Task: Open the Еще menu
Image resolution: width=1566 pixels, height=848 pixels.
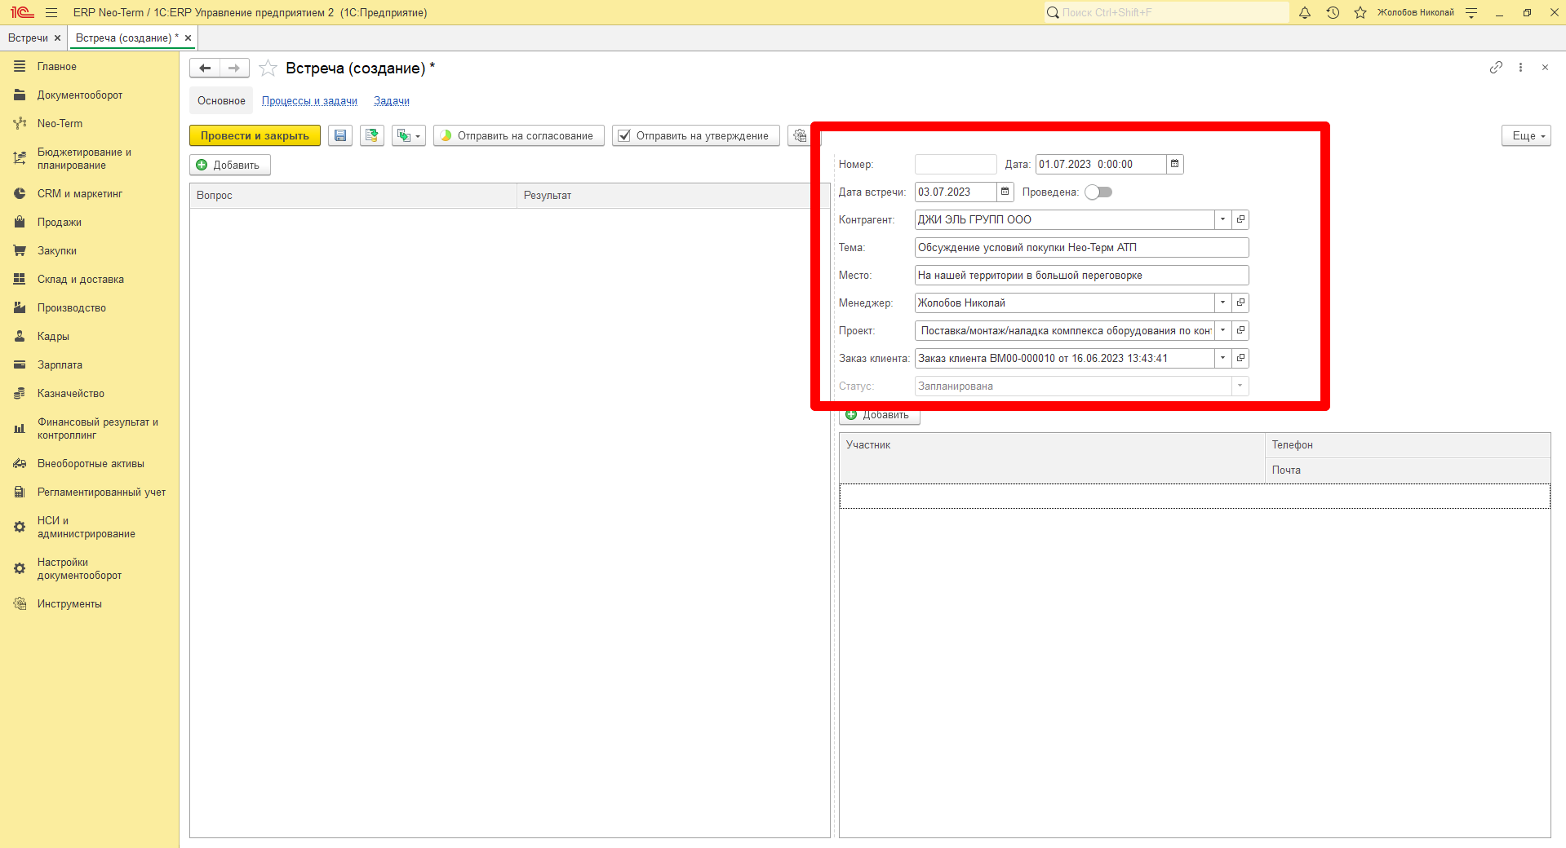Action: (1526, 135)
